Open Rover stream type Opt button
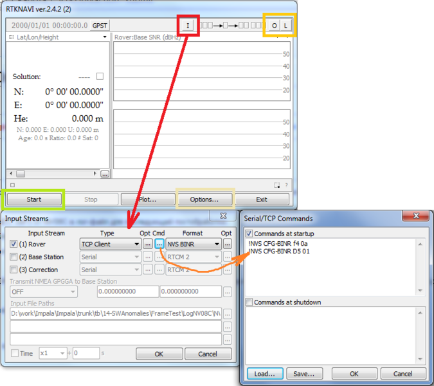Screen dimensions: 434x386 (148, 244)
